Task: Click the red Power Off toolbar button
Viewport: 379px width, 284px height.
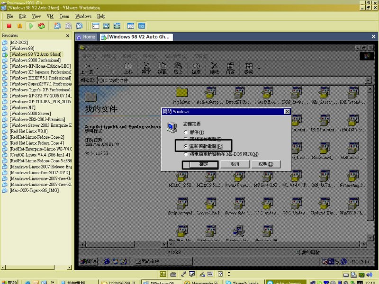Action: (9, 26)
